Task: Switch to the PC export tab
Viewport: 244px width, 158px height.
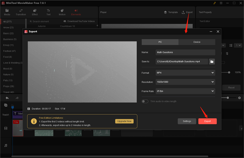Action: [160, 42]
